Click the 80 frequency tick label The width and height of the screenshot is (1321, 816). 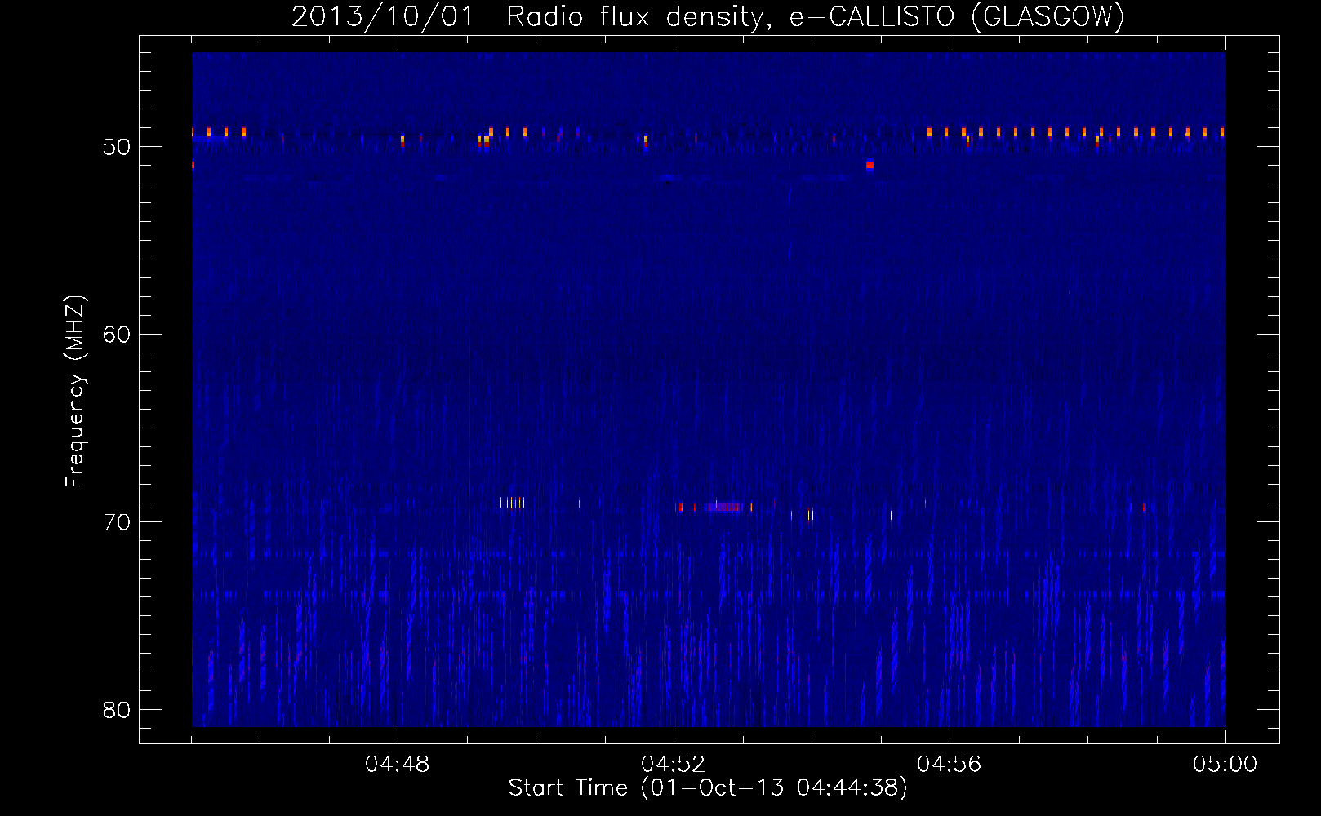click(117, 710)
